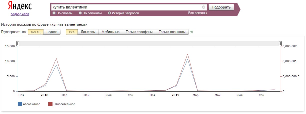Switch to the 'Десктопы' filter tab
The image size is (306, 114).
[x=88, y=32]
